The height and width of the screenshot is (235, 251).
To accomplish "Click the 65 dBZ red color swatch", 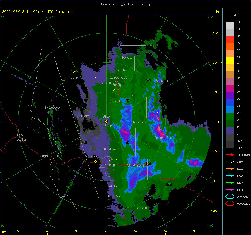I will [x=230, y=39].
